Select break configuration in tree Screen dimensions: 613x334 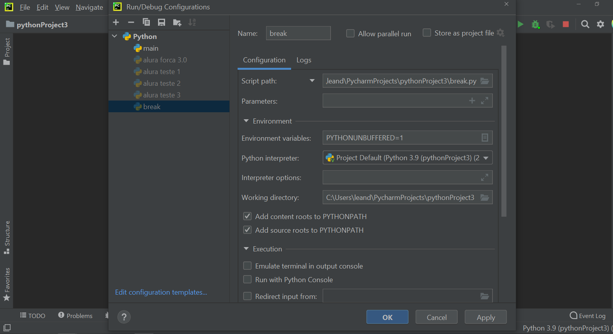point(169,106)
